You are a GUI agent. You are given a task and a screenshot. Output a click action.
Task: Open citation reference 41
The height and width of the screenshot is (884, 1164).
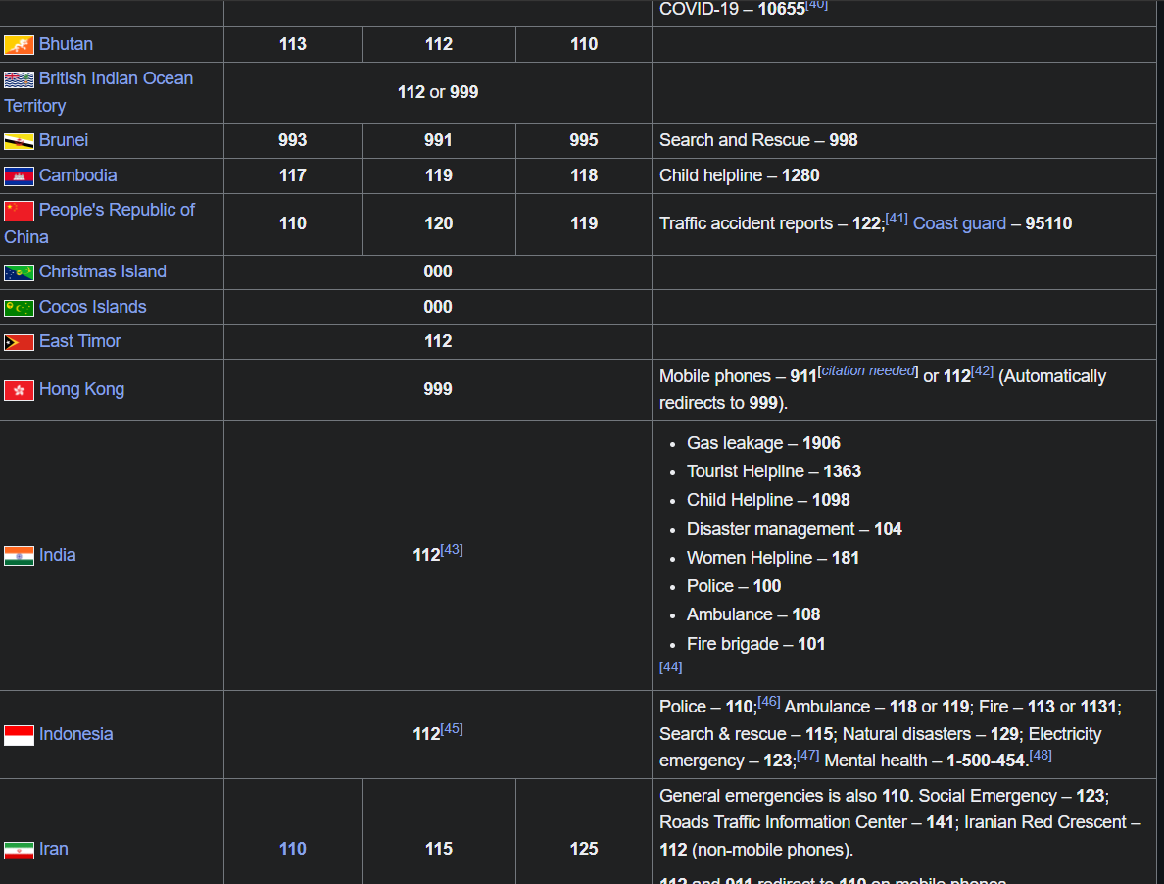tap(897, 219)
